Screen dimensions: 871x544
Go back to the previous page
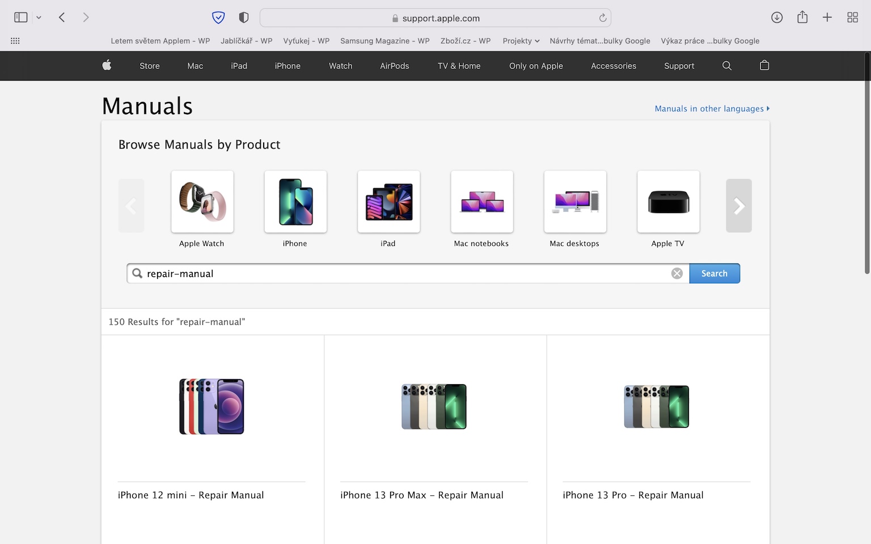click(x=62, y=18)
